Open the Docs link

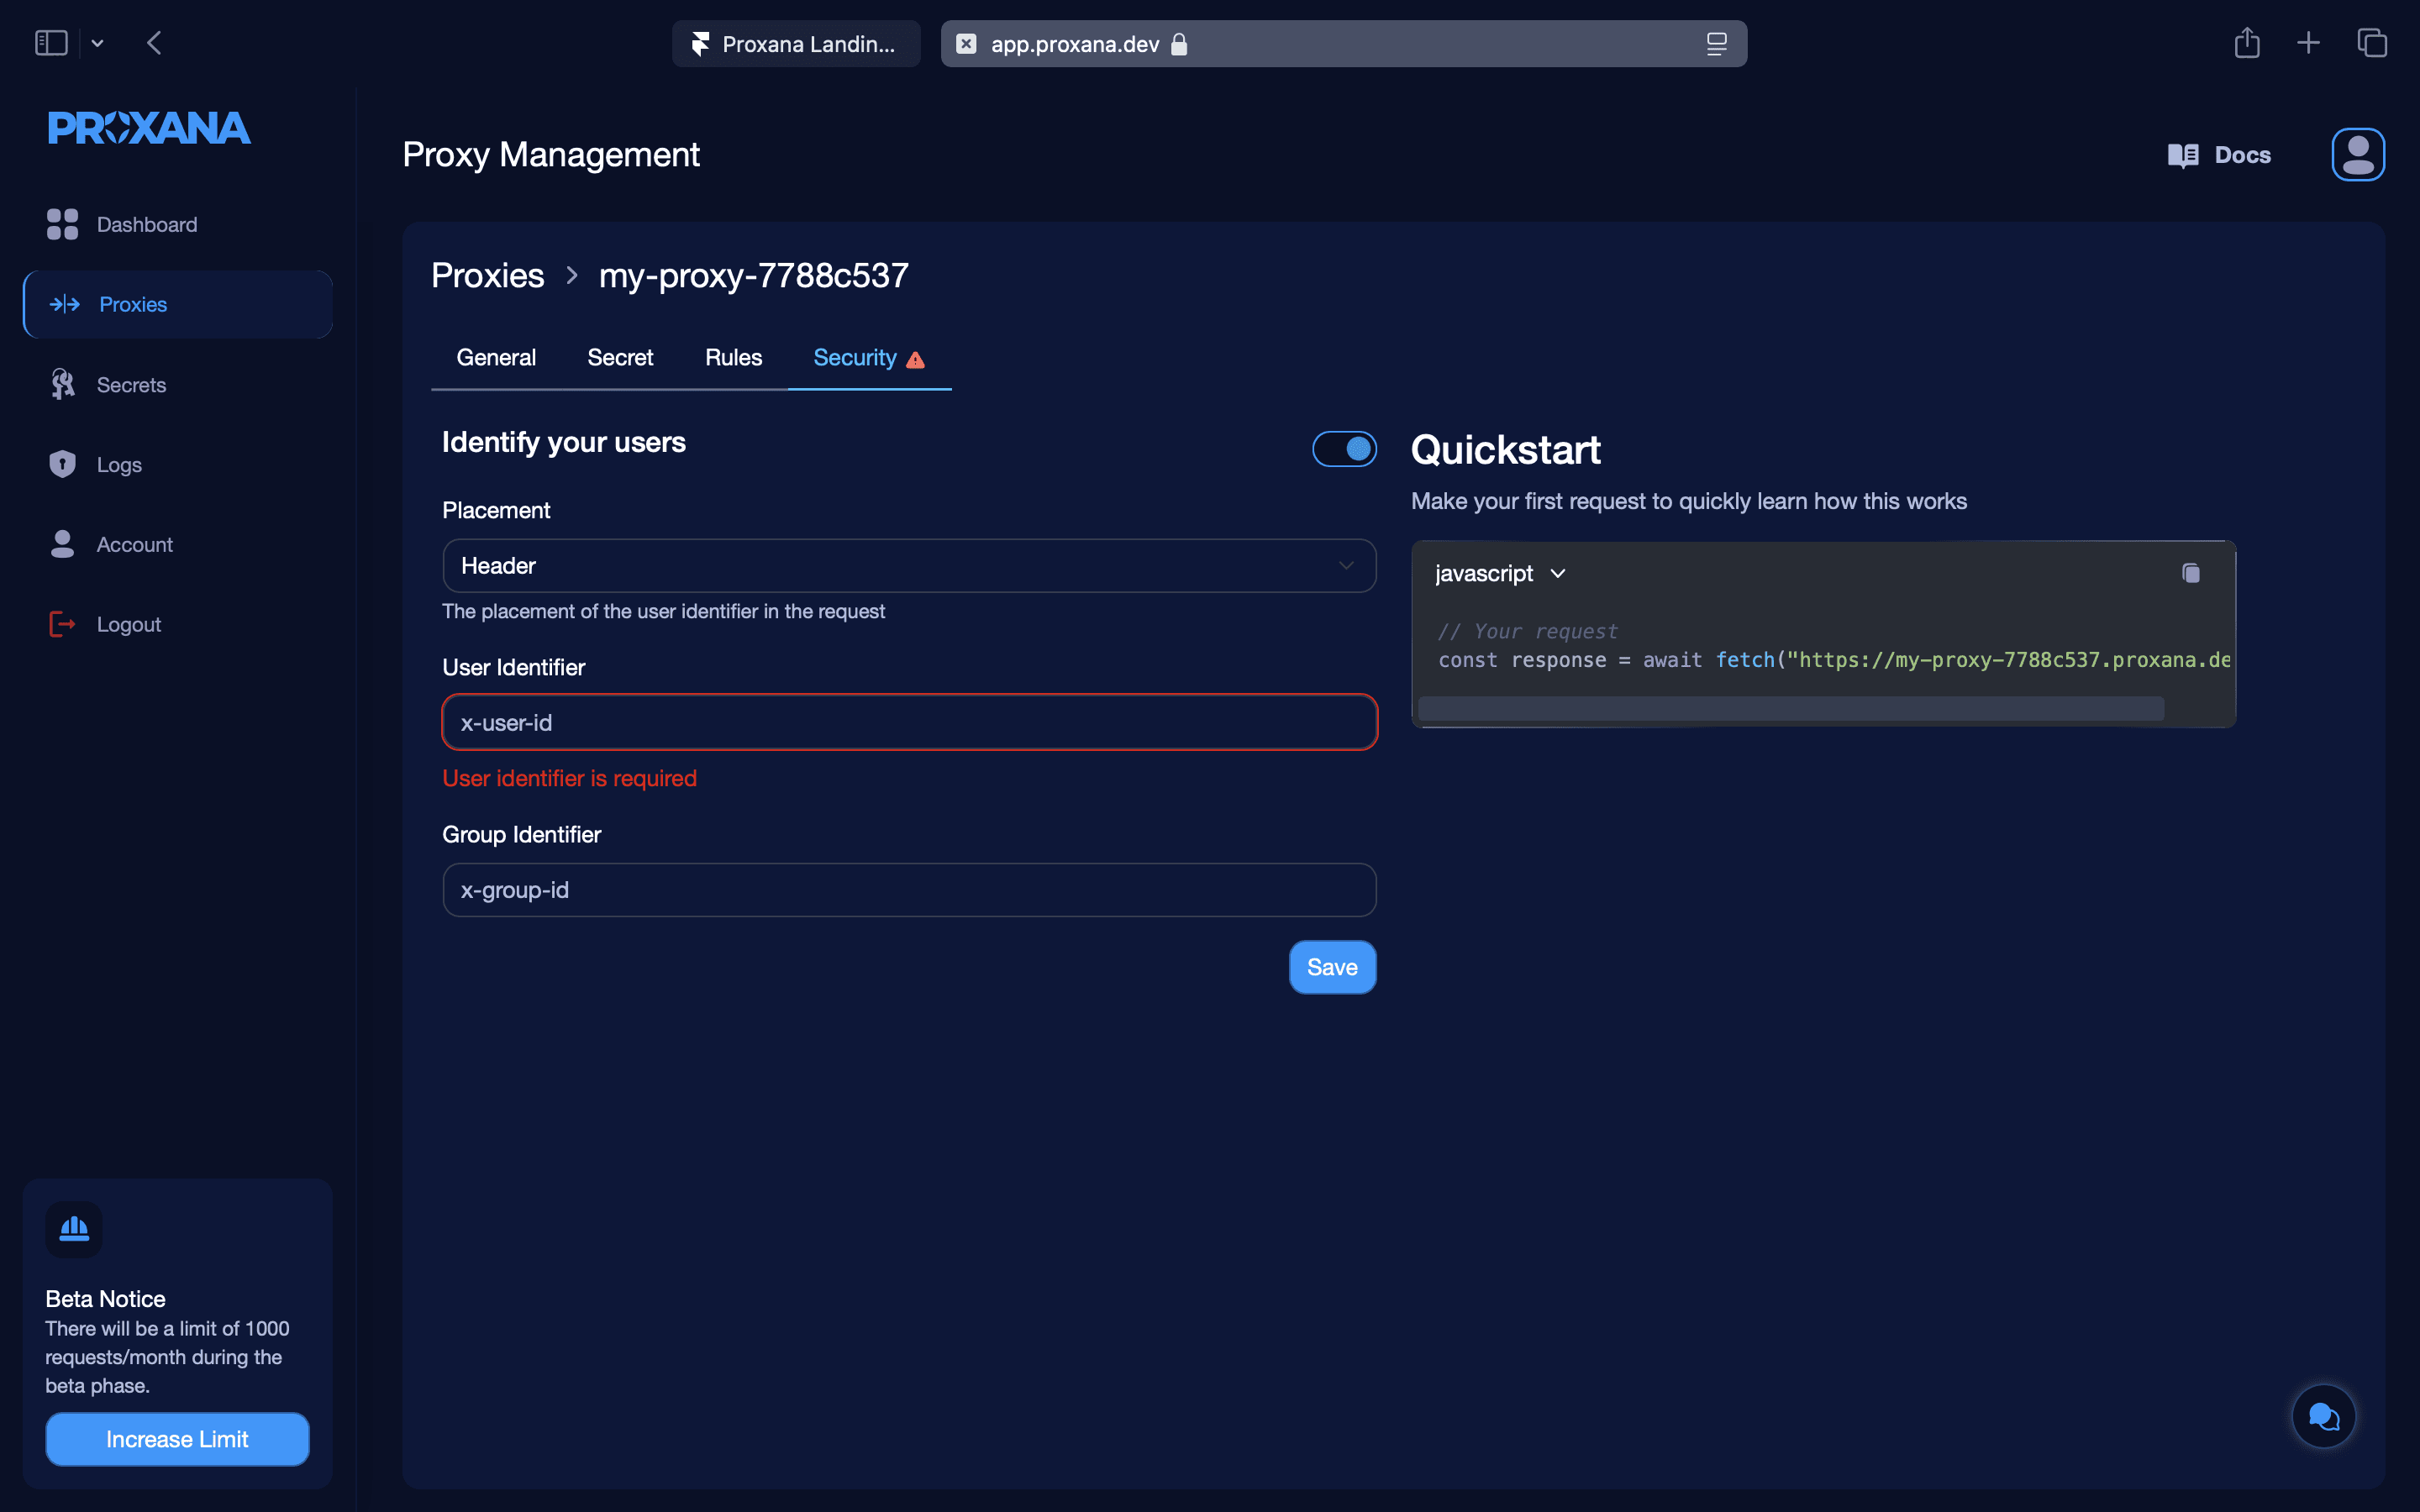click(x=2219, y=155)
